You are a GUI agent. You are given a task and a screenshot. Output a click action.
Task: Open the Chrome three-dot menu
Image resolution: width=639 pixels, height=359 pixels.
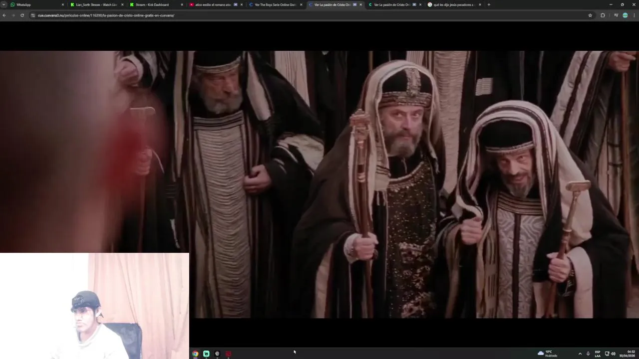coord(635,15)
